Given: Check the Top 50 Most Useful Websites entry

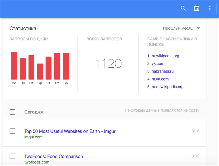Looking at the screenshot, I should pos(12,131).
